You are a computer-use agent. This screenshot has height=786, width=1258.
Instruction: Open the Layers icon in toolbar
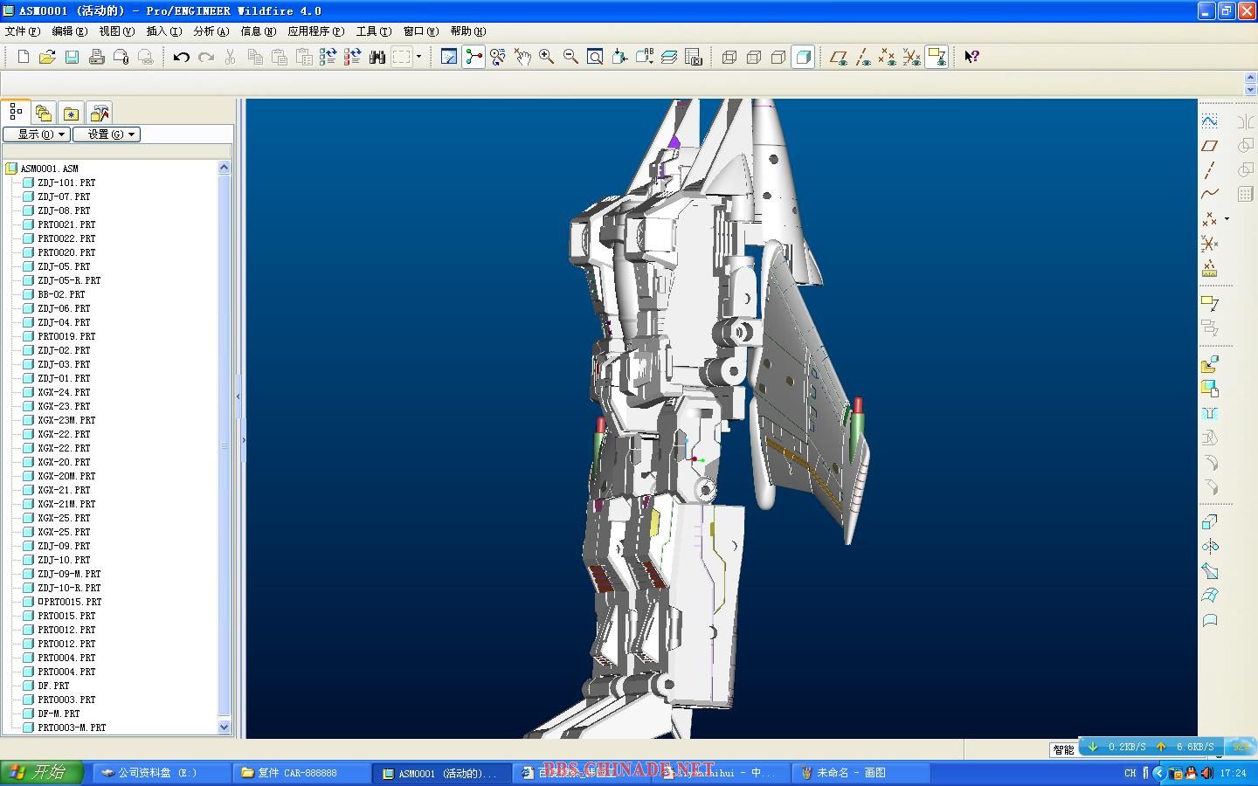[x=668, y=57]
